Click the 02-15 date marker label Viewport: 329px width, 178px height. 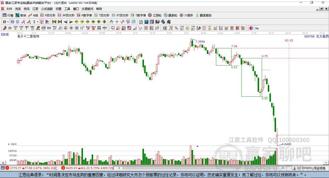289,40
